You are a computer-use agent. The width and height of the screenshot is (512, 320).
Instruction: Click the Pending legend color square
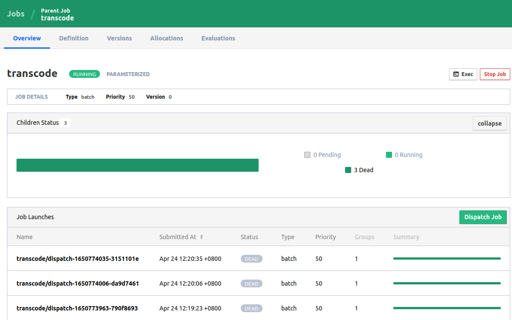[x=307, y=155]
